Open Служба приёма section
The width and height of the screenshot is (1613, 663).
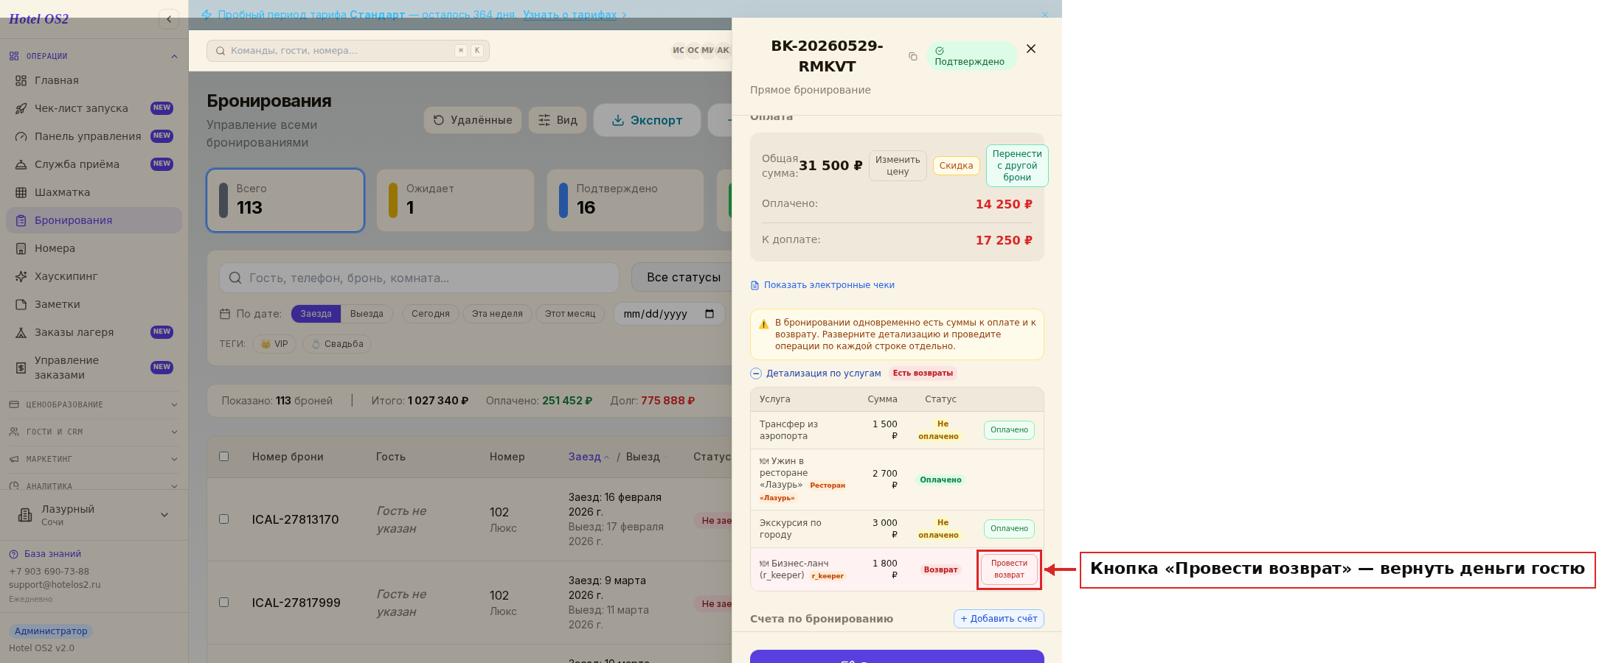click(94, 164)
